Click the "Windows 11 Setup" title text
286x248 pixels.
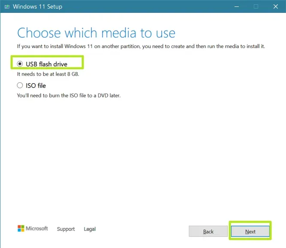point(37,6)
